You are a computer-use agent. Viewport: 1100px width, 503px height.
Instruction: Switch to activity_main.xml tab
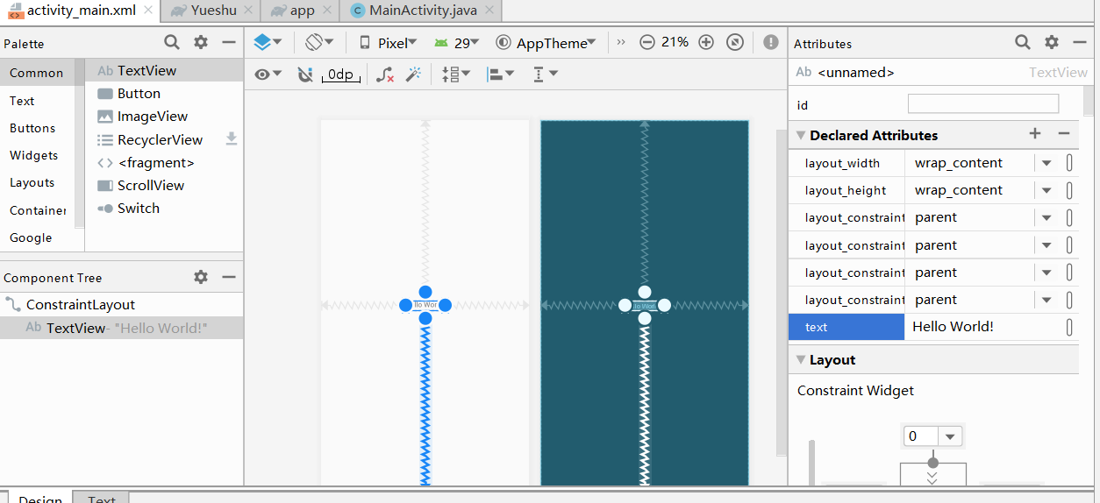click(x=81, y=11)
